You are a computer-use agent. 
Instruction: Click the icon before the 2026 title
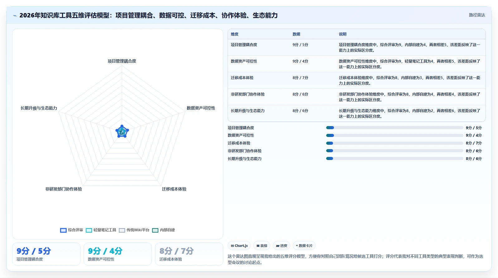coord(15,16)
